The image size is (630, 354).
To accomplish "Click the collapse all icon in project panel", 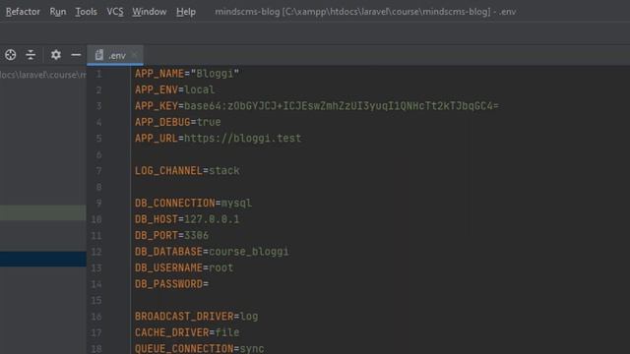I will pos(31,55).
